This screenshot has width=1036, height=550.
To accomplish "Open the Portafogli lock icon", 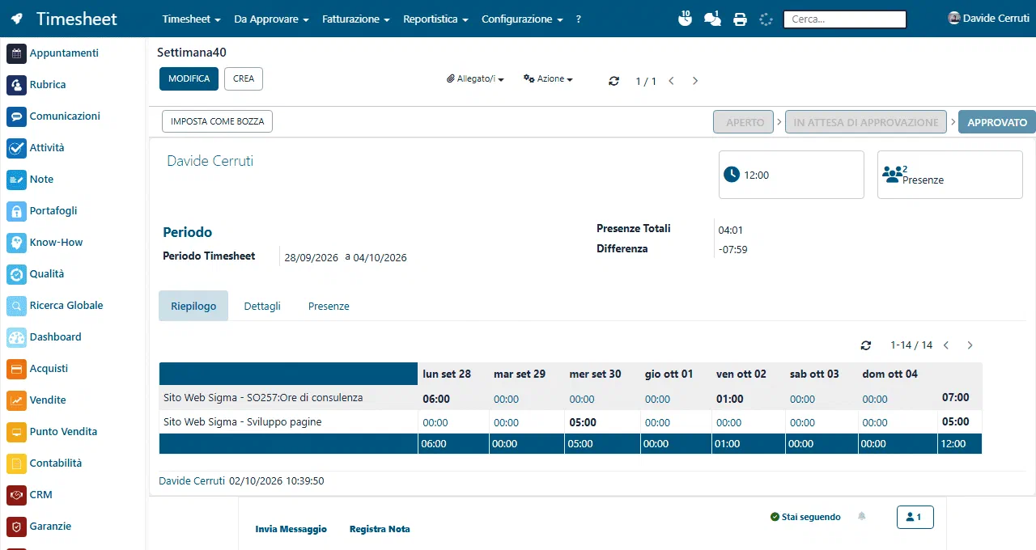I will tap(17, 211).
